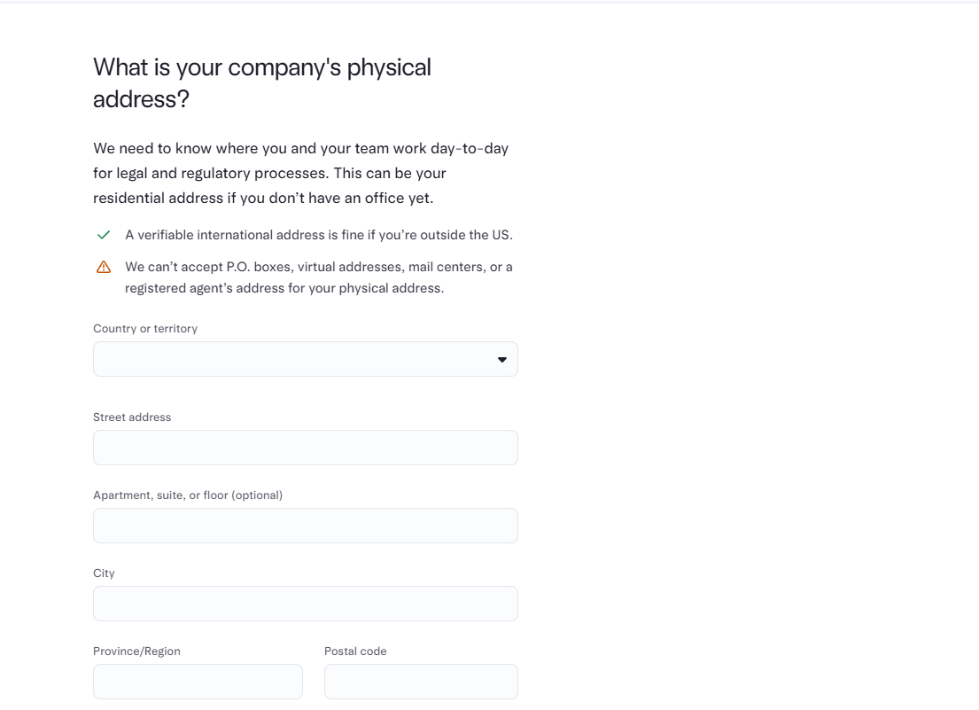Image resolution: width=979 pixels, height=710 pixels.
Task: Open the Country or territory dropdown
Action: 306,359
